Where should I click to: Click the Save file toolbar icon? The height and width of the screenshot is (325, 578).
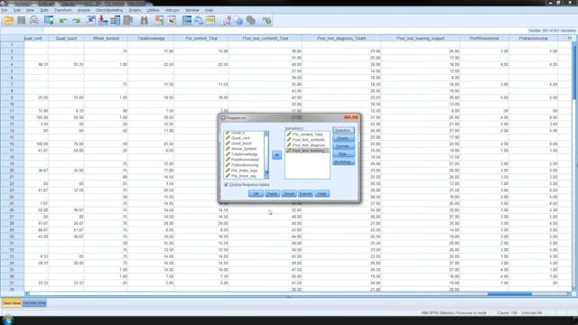[22, 21]
